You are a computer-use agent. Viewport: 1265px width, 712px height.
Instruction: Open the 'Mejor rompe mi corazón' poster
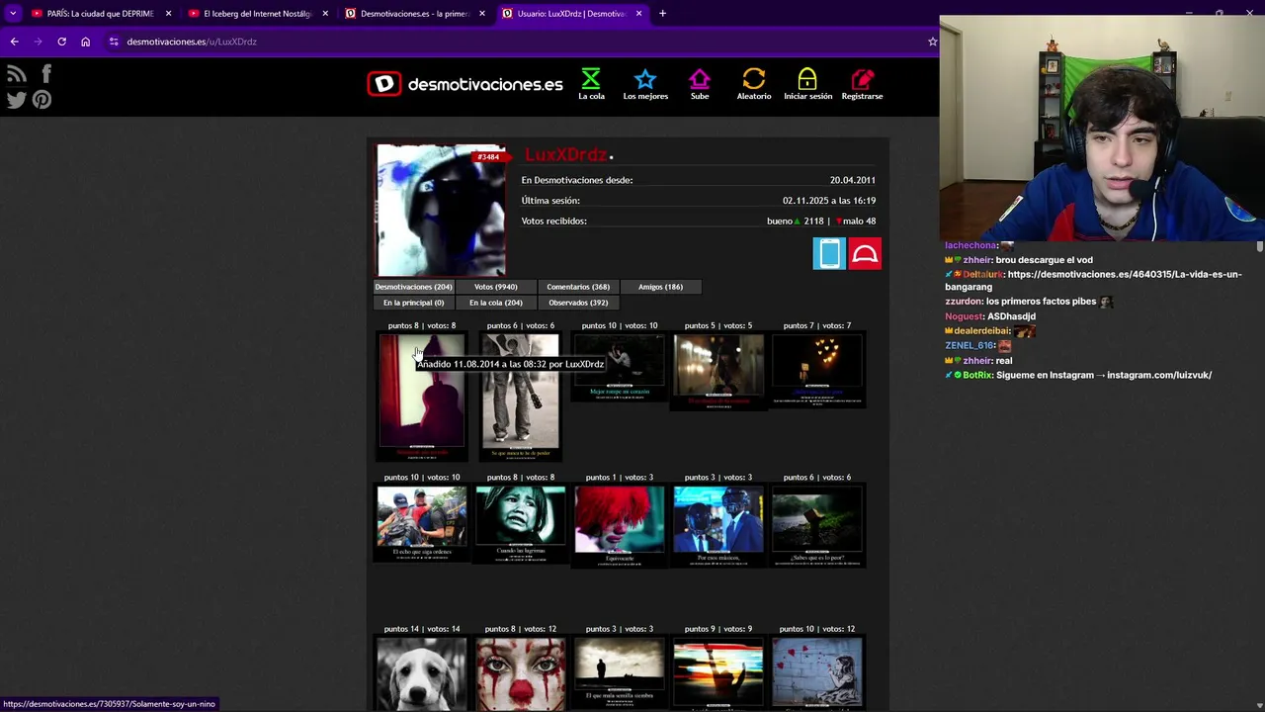click(x=620, y=367)
